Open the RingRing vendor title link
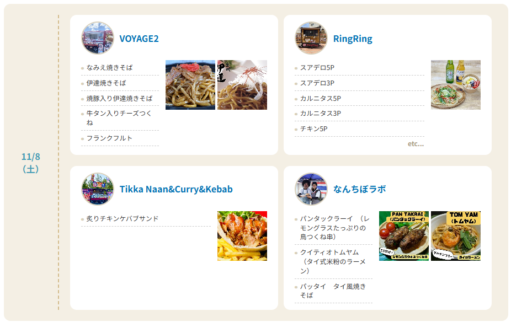This screenshot has height=322, width=511. tap(353, 39)
